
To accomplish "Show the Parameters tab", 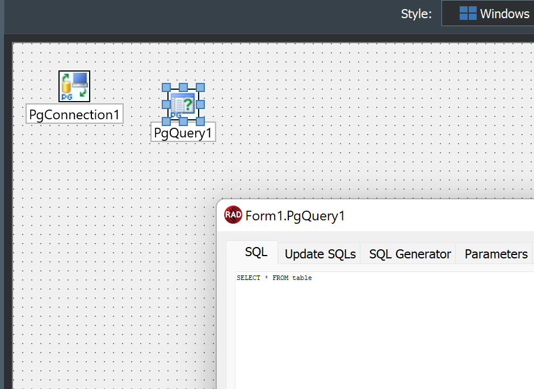I will (496, 254).
